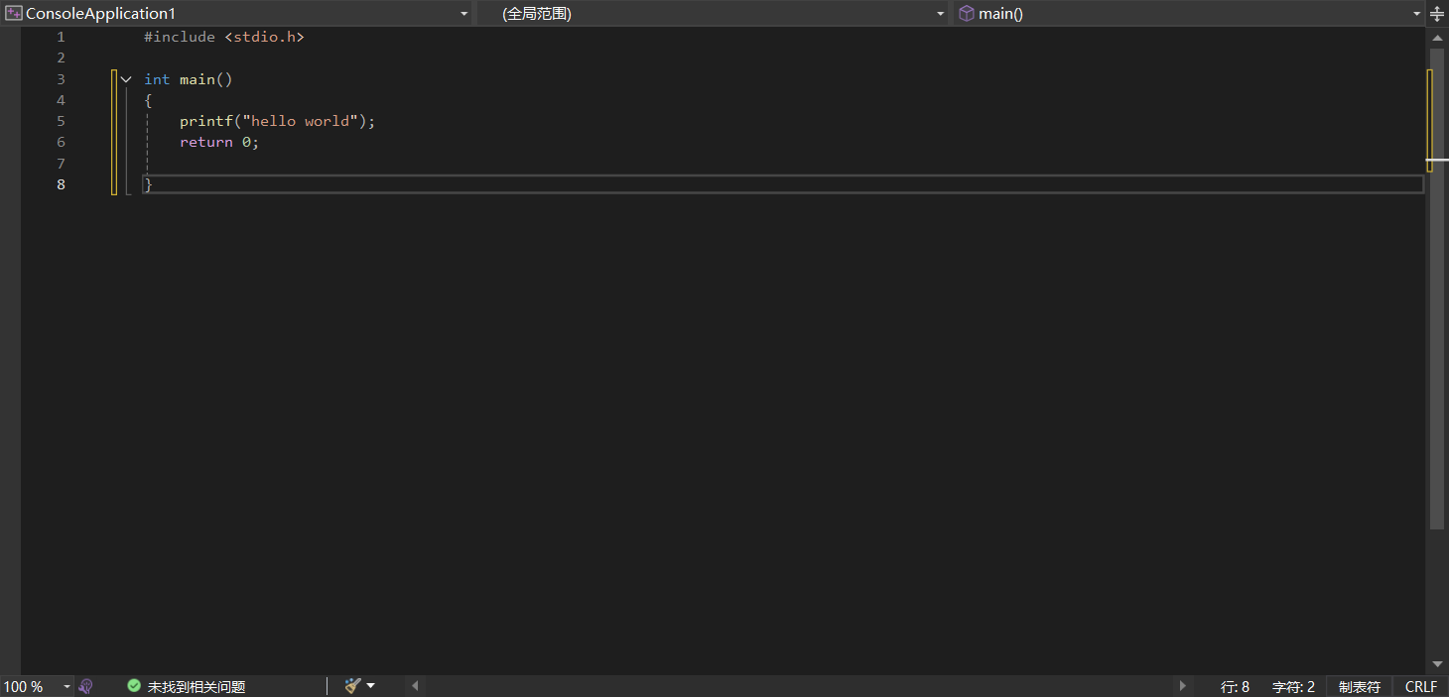This screenshot has height=697, width=1449.
Task: Click the int main() declaration text
Action: tap(189, 79)
